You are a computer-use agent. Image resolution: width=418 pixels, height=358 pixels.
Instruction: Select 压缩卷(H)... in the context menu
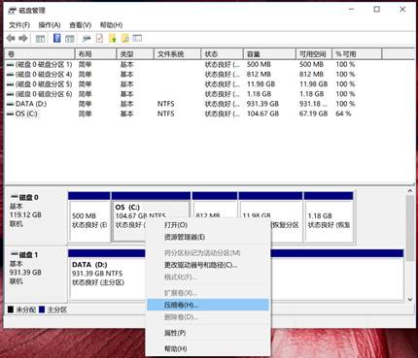208,305
